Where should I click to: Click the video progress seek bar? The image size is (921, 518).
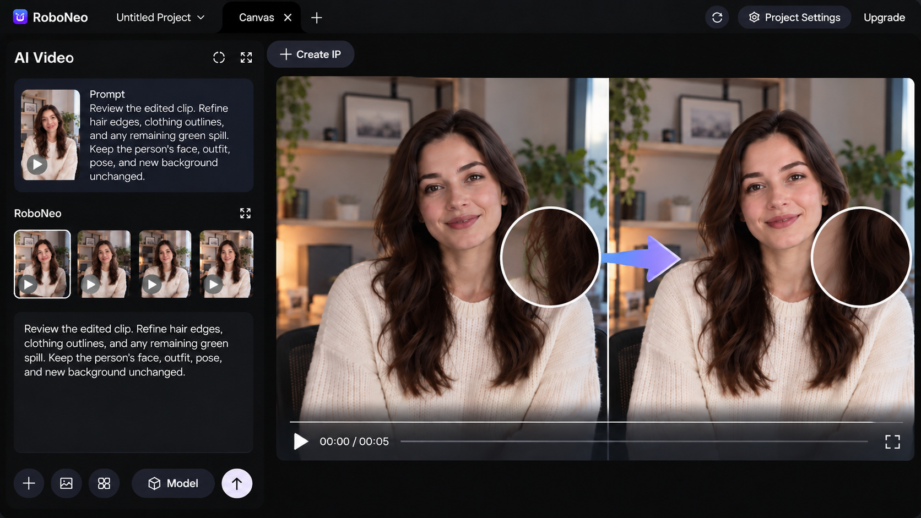pyautogui.click(x=634, y=441)
